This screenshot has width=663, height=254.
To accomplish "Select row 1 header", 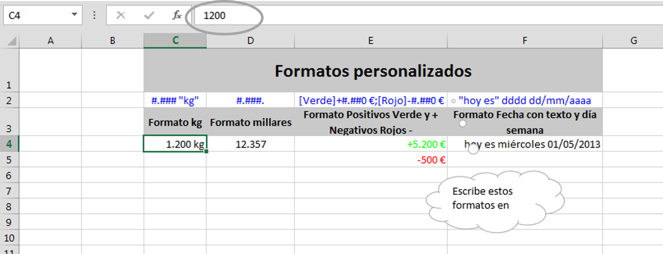I will [9, 71].
